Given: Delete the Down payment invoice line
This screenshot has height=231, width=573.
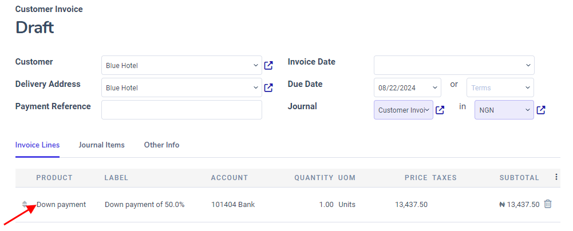Looking at the screenshot, I should click(547, 204).
